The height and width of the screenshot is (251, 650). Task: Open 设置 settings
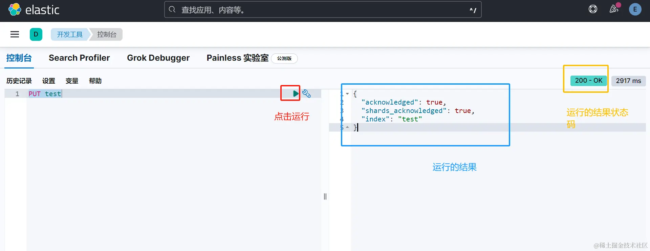pos(49,81)
